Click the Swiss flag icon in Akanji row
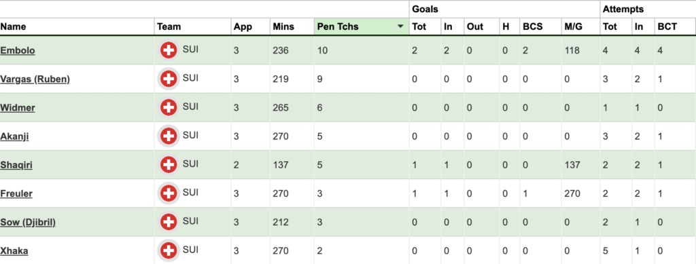Screen dimensions: 696x264 (169, 136)
